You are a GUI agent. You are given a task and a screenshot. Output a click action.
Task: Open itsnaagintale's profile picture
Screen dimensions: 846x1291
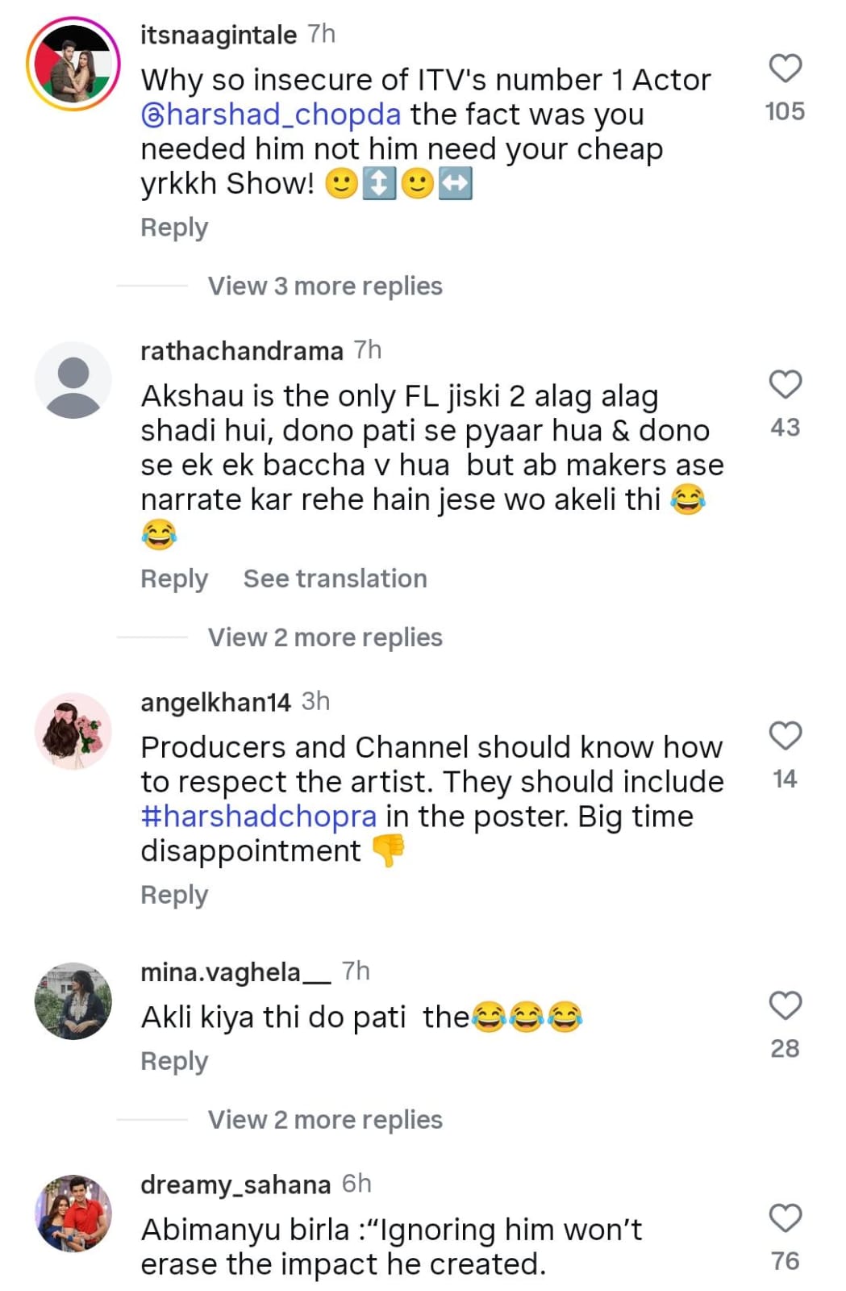pos(73,64)
